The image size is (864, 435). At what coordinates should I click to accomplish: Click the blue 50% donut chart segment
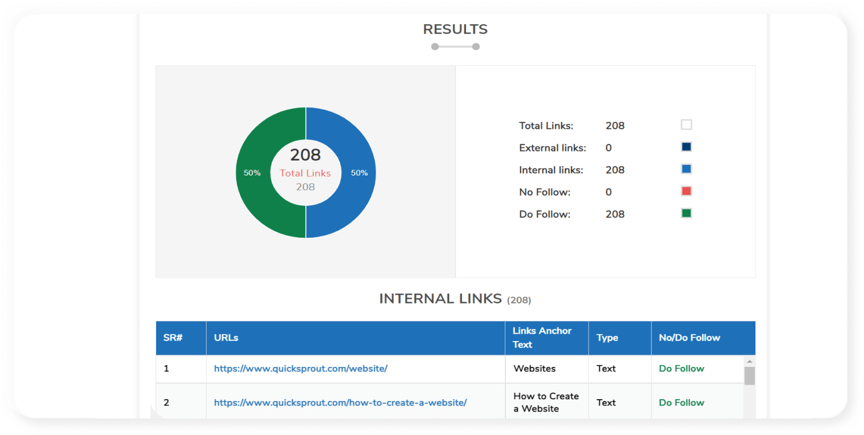359,173
